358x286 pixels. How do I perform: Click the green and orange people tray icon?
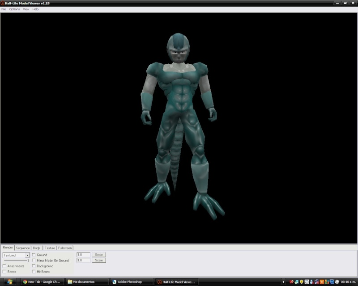327,282
